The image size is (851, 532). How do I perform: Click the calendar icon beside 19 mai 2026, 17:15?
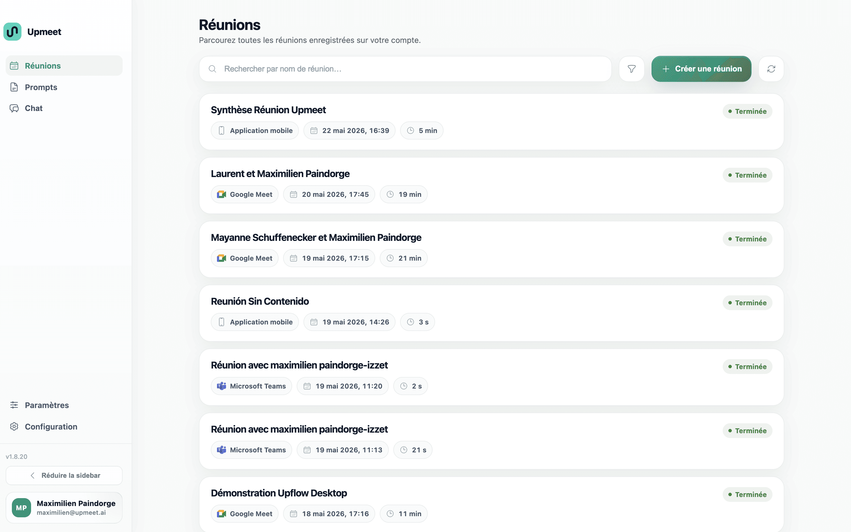[294, 258]
